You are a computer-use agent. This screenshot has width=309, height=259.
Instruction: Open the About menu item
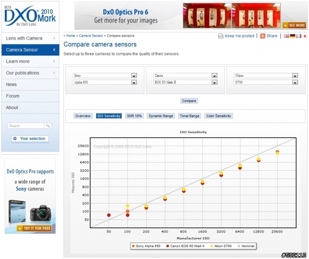point(30,108)
